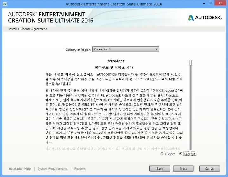The width and height of the screenshot is (228, 177).
Task: Click the Autodesk icon in title bar
Action: tap(5, 4)
